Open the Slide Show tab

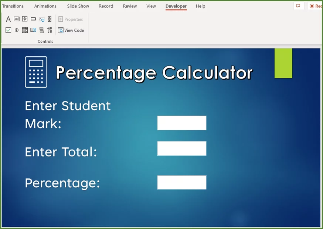pos(78,6)
